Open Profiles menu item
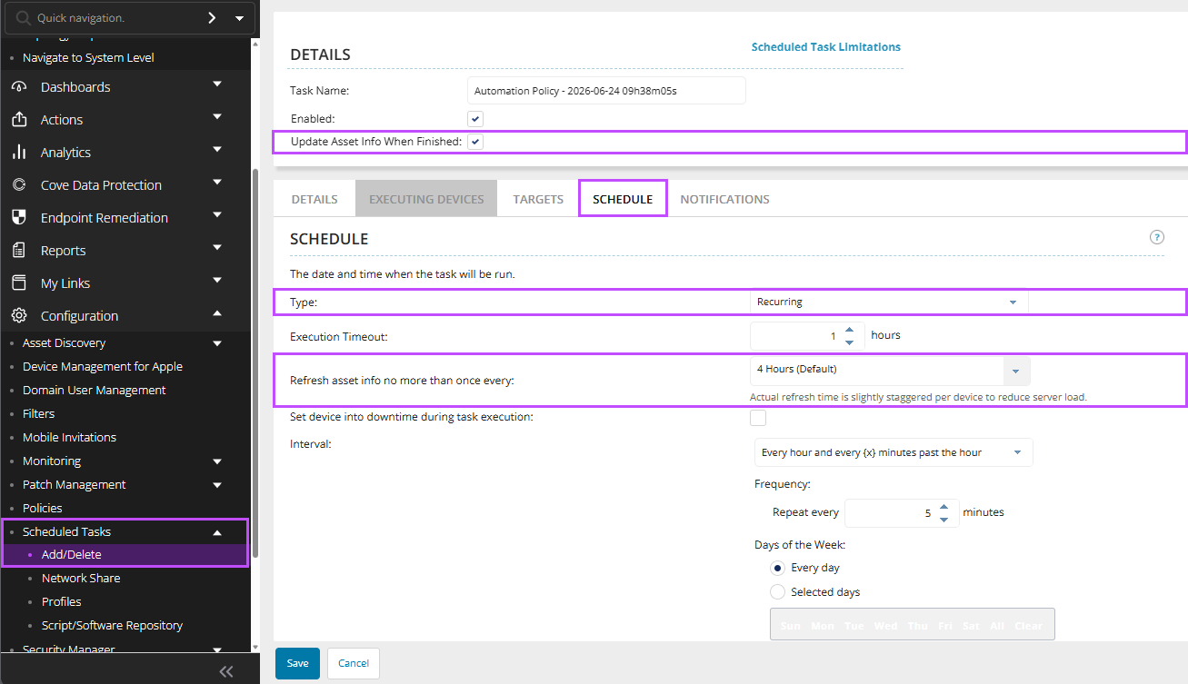Image resolution: width=1188 pixels, height=684 pixels. [62, 602]
